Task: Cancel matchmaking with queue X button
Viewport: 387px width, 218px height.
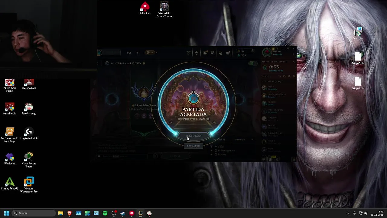Action: point(294,62)
